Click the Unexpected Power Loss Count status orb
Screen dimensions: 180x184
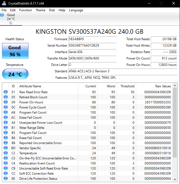click(x=6, y=122)
